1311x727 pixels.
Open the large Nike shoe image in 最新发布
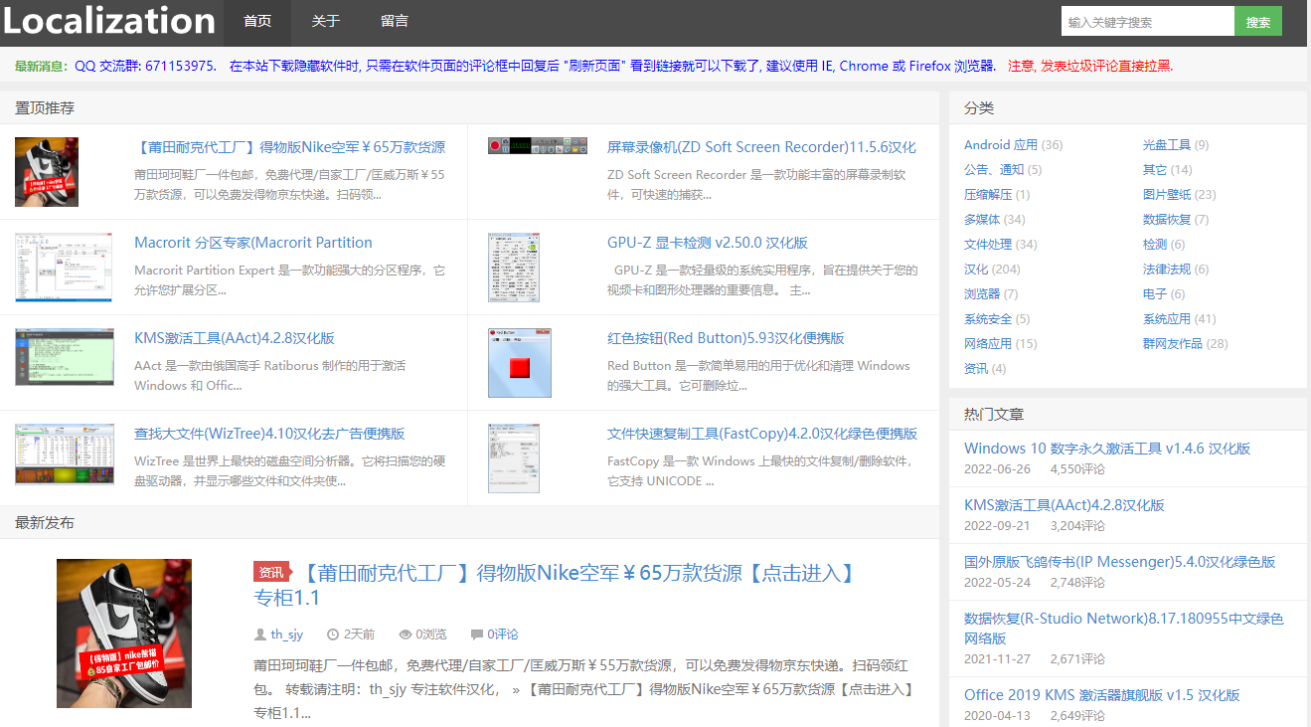point(124,634)
